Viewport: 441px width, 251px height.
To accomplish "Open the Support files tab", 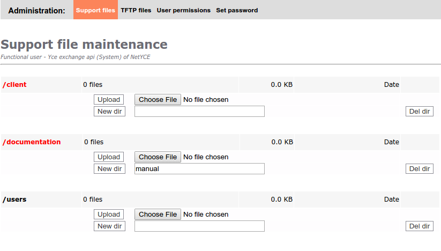I will click(x=95, y=10).
